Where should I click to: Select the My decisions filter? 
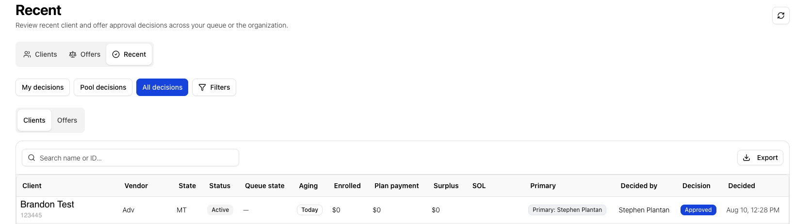pyautogui.click(x=43, y=87)
